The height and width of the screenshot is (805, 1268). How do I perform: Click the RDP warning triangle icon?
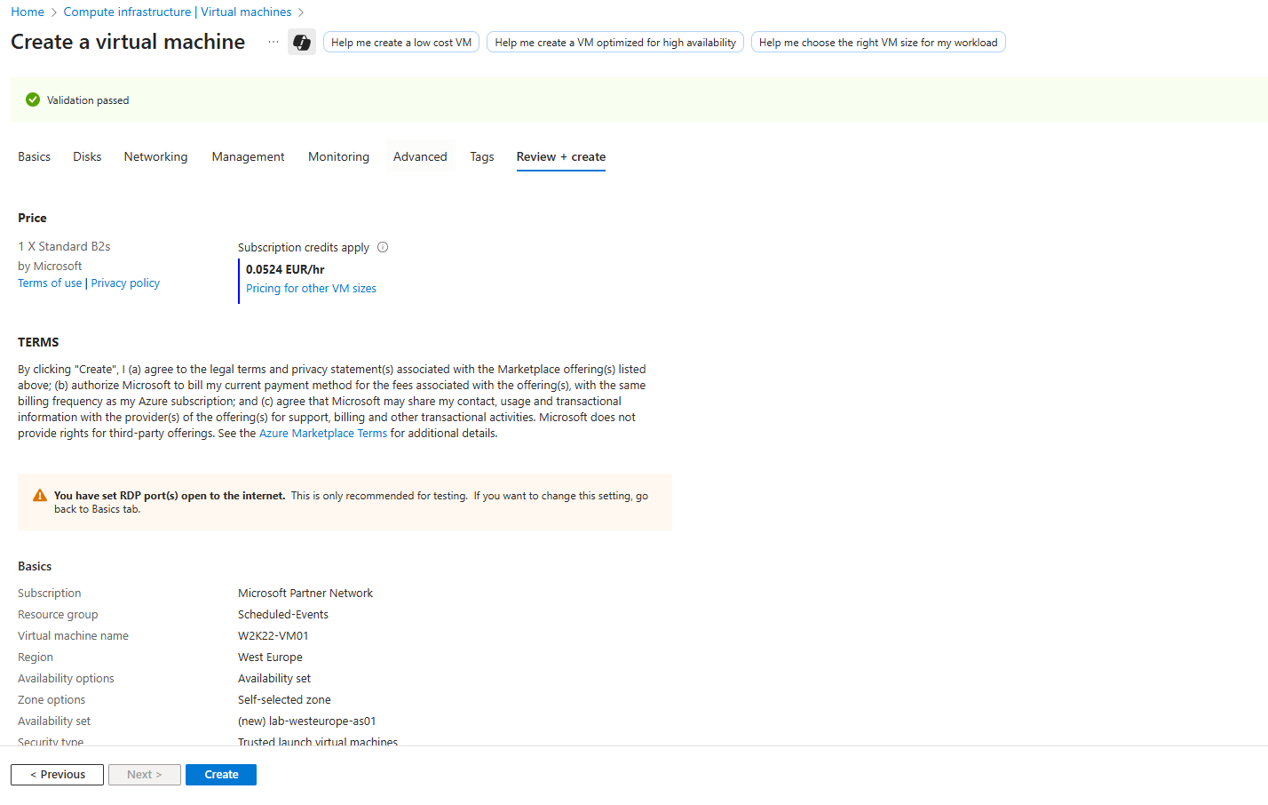tap(40, 496)
